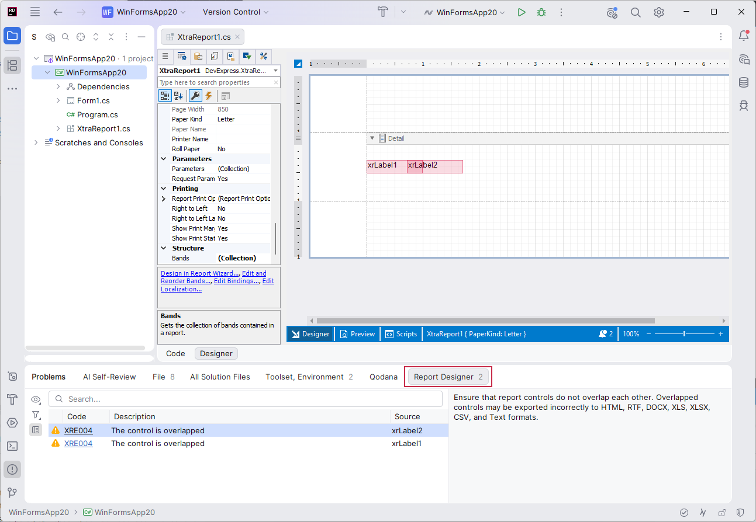This screenshot has height=522, width=756.
Task: Switch property grid to Events lightning view
Action: click(209, 96)
